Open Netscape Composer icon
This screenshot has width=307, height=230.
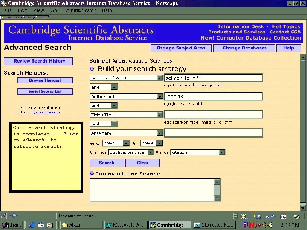(296, 216)
